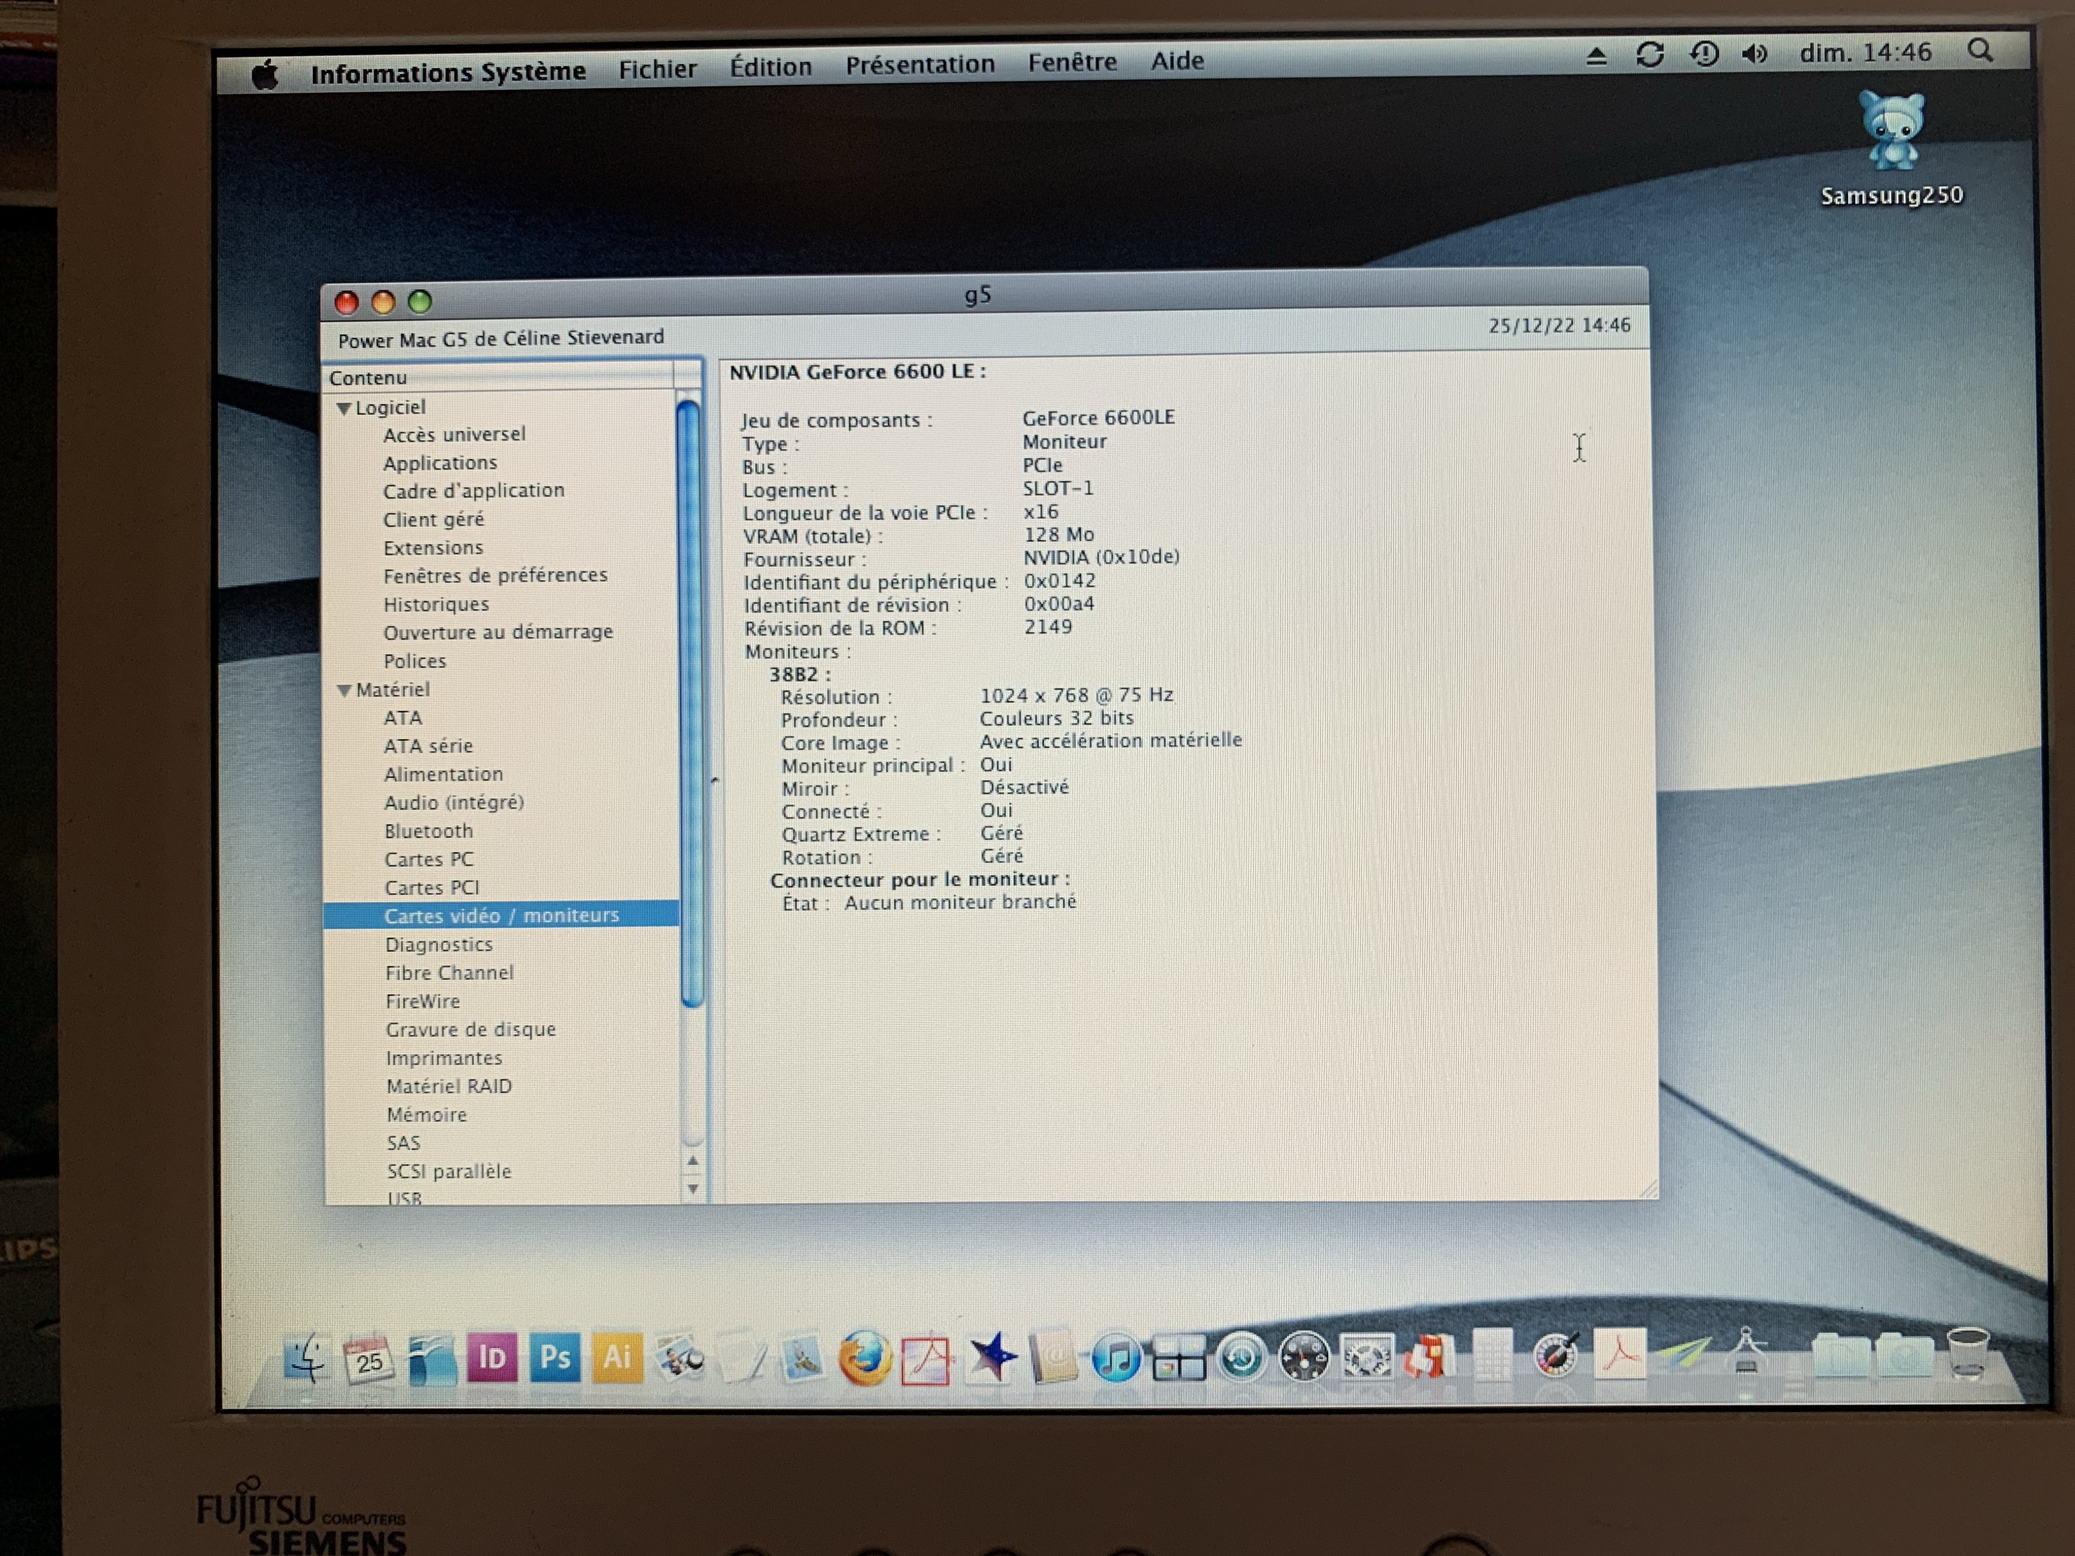Select Bluetooth in the sidebar

click(429, 831)
